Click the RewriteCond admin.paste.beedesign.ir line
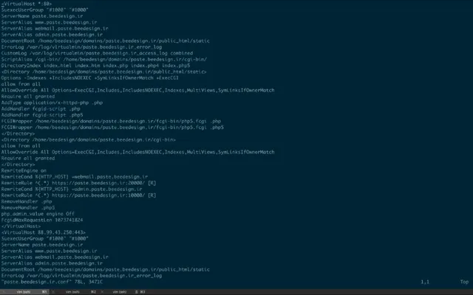Viewport: 473px width, 295px height. (72, 189)
